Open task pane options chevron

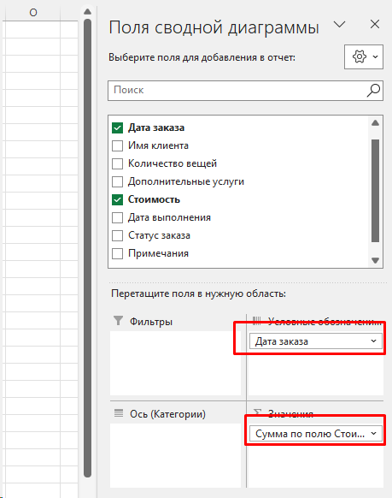[x=339, y=24]
